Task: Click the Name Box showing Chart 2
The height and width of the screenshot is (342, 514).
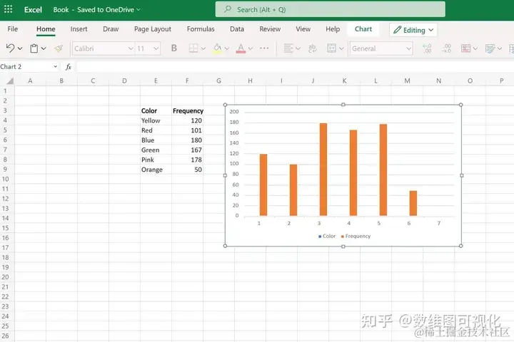Action: [26, 67]
